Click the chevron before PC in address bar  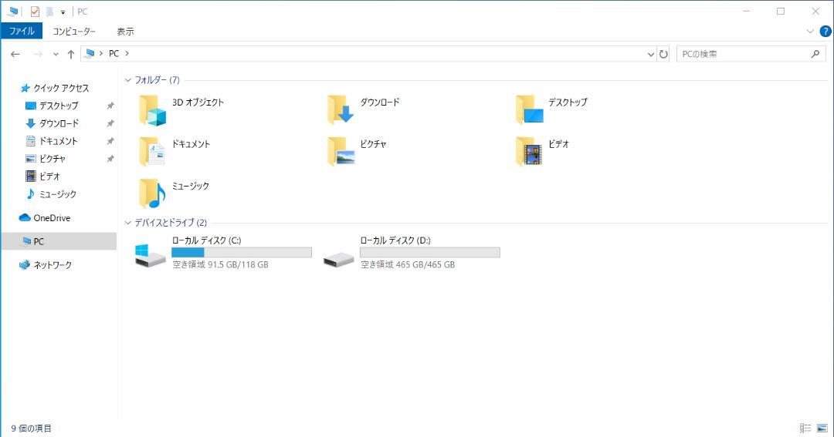pyautogui.click(x=101, y=54)
